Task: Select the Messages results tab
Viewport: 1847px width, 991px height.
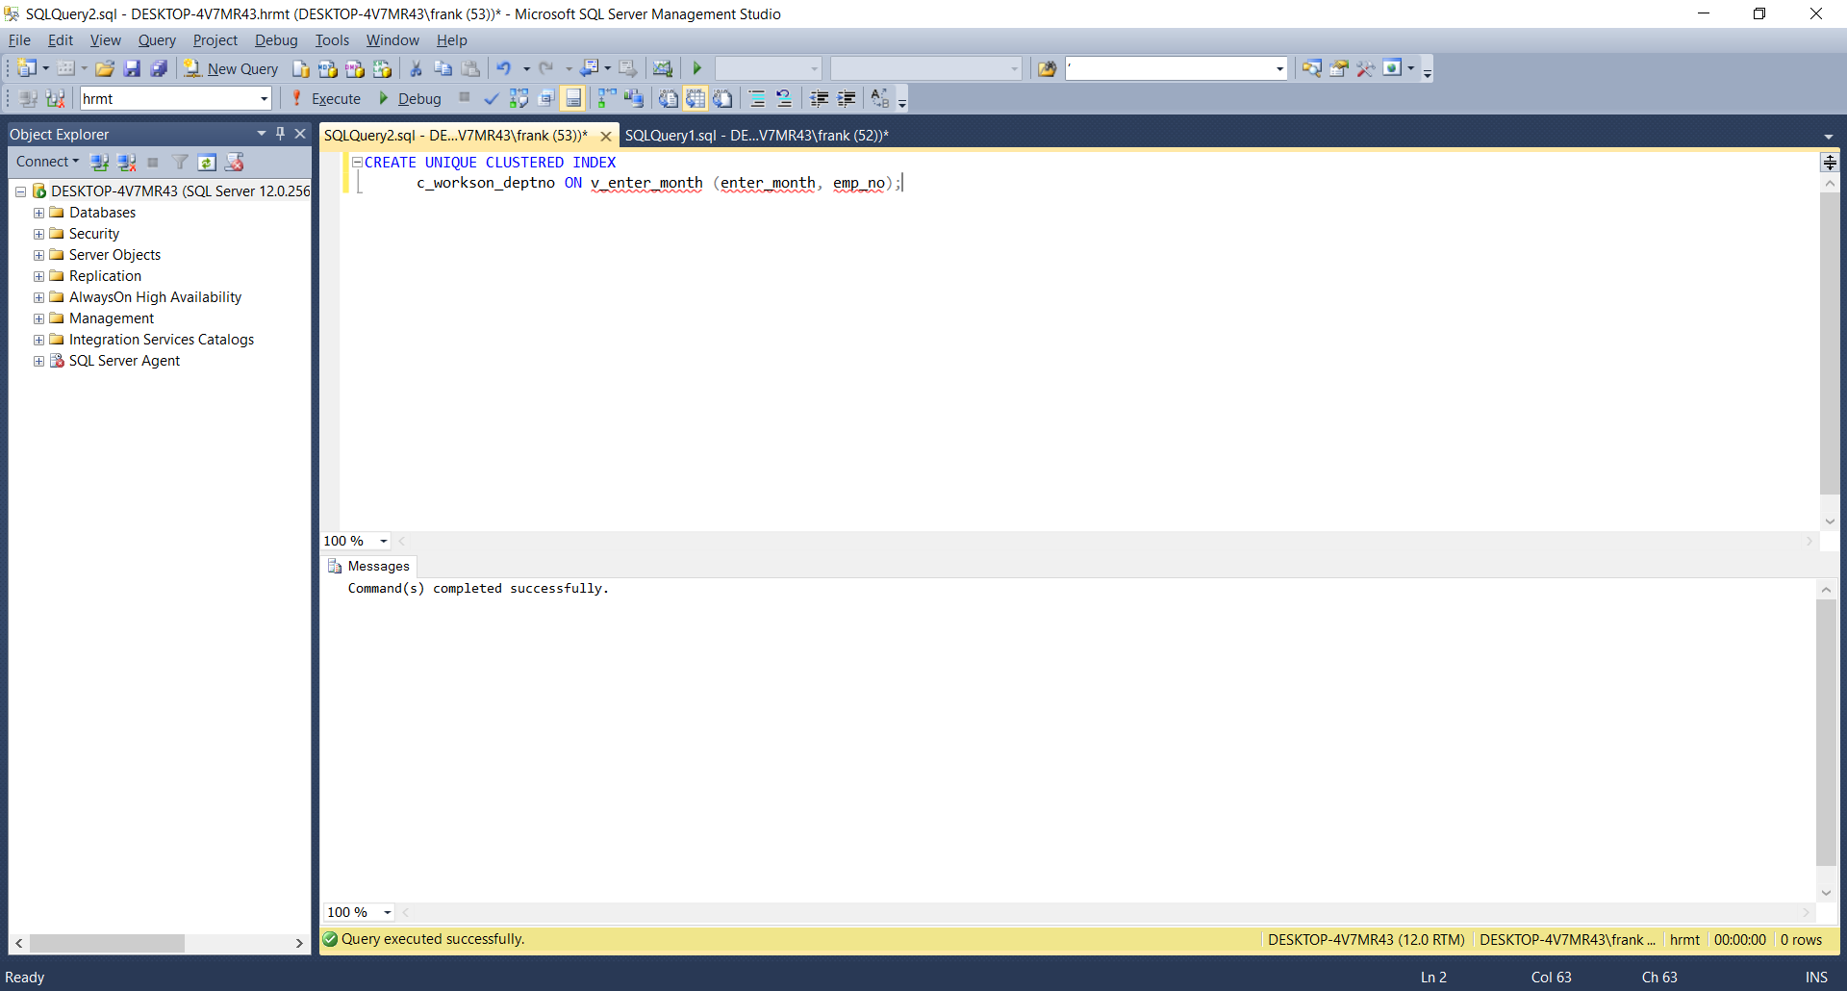Action: coord(369,567)
